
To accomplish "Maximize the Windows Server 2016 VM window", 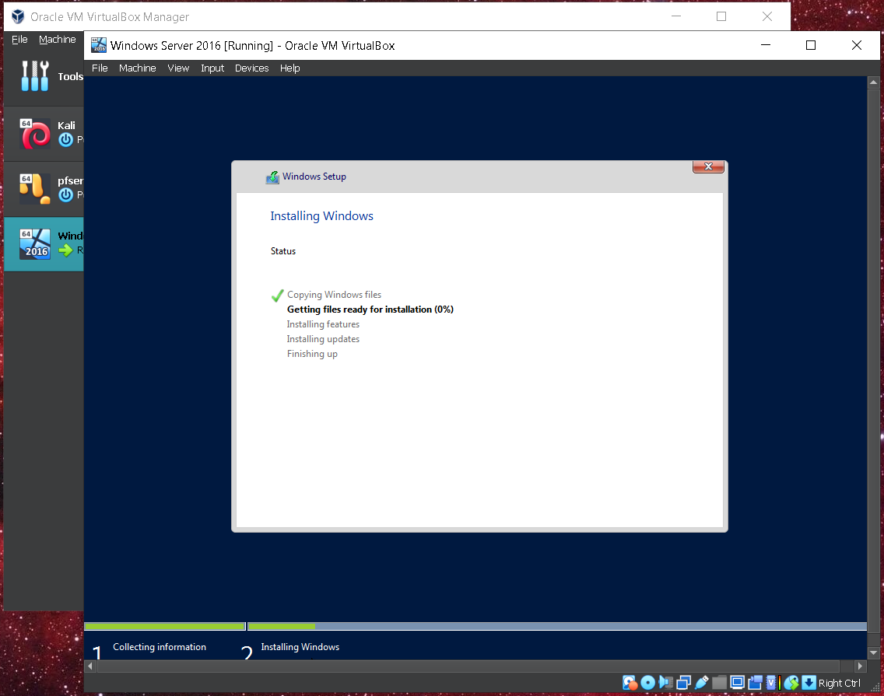I will coord(811,45).
